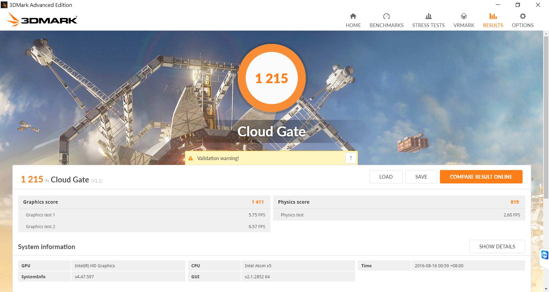
Task: Click the scrollbar up arrow
Action: [546, 33]
